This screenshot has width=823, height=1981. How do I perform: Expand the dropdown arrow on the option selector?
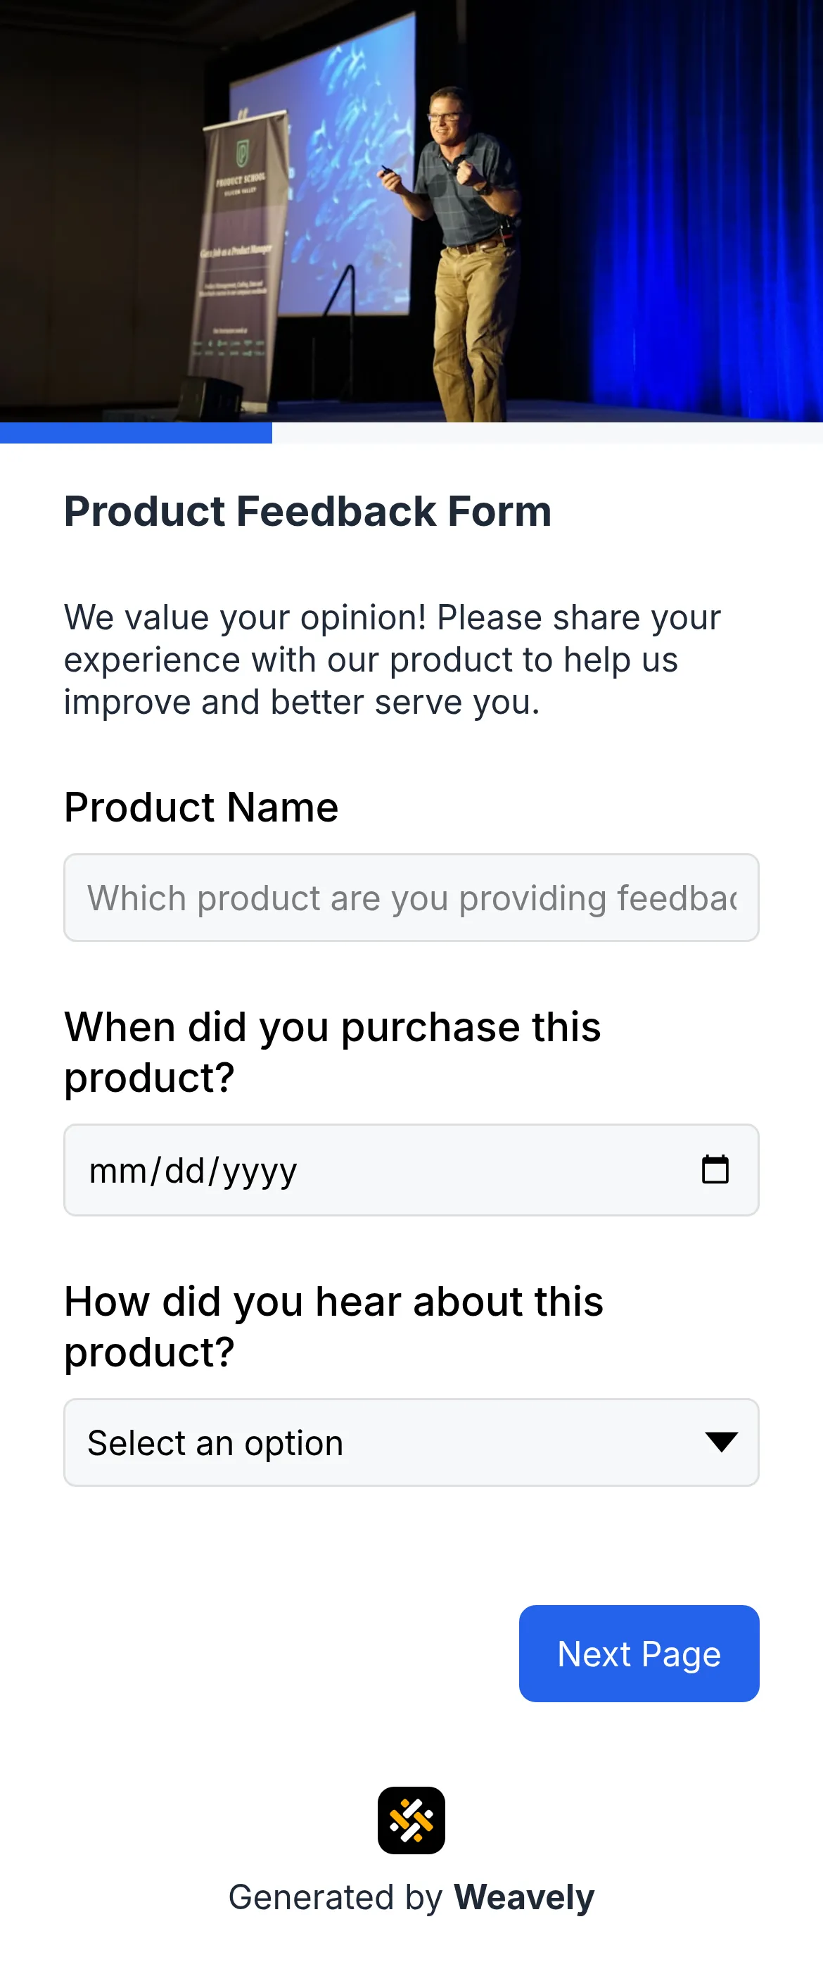[721, 1442]
